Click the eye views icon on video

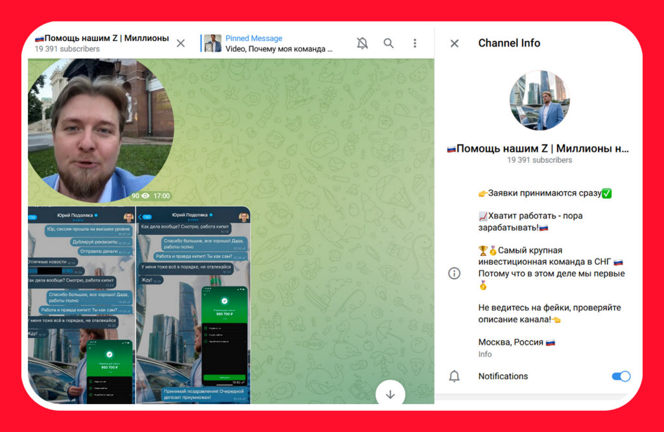tap(145, 196)
